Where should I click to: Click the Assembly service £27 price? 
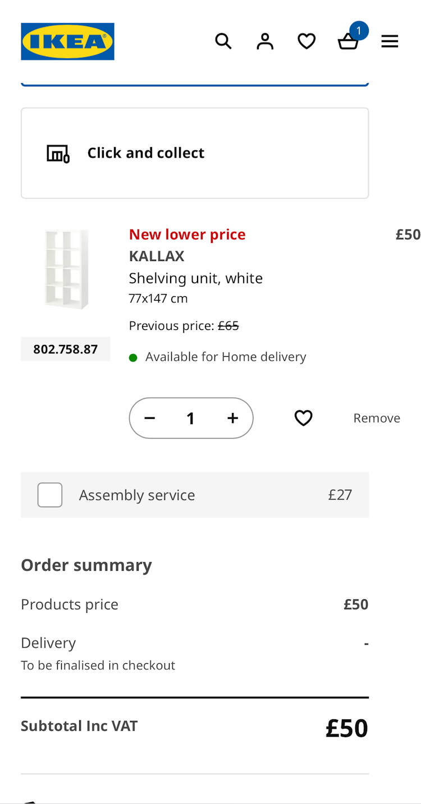click(340, 495)
